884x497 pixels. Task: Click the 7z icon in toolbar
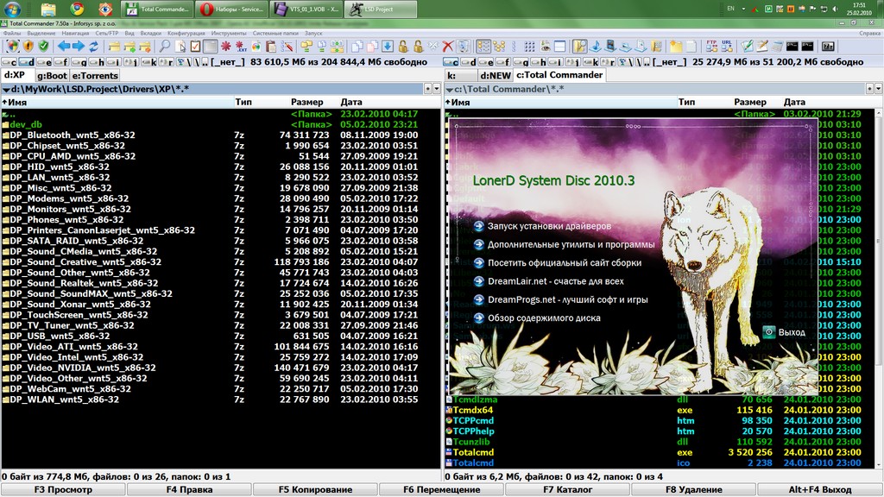point(827,46)
